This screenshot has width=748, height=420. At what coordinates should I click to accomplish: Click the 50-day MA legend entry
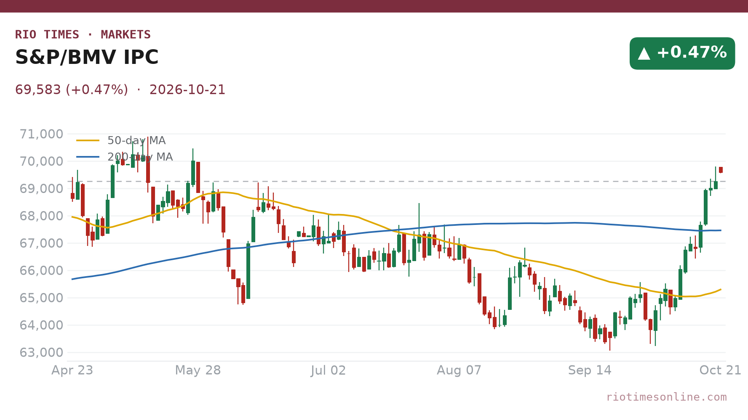coord(121,140)
